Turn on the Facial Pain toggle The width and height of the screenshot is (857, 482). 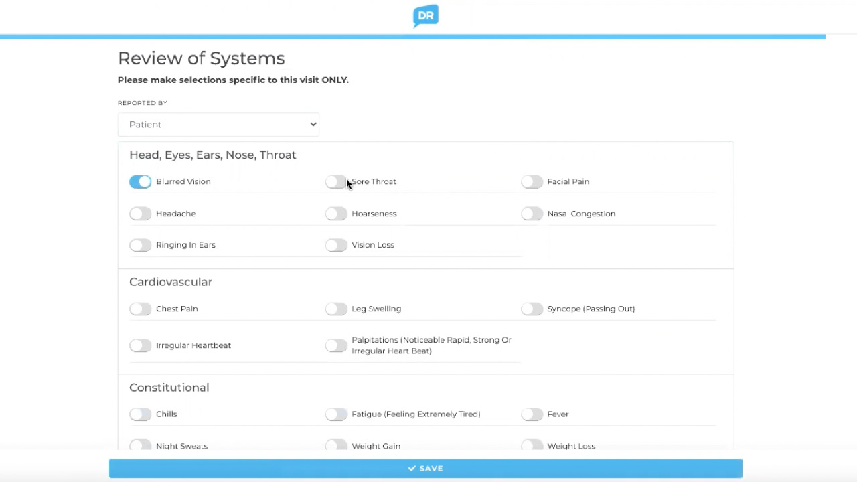click(532, 182)
